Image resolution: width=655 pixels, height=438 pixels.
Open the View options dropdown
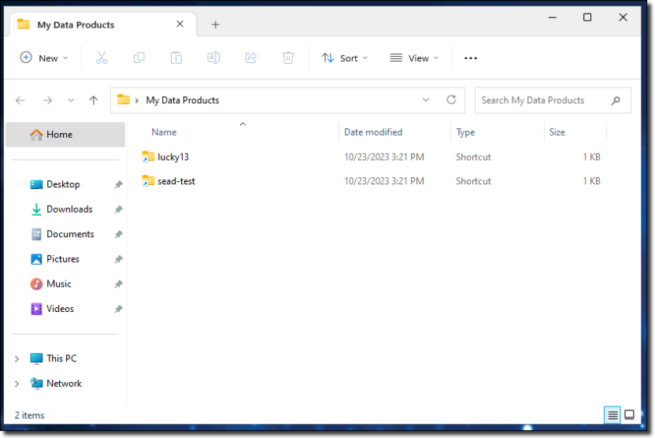414,58
